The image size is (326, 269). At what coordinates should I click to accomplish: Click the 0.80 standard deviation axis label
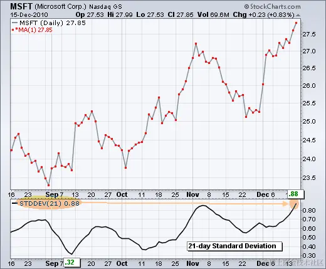coord(309,210)
